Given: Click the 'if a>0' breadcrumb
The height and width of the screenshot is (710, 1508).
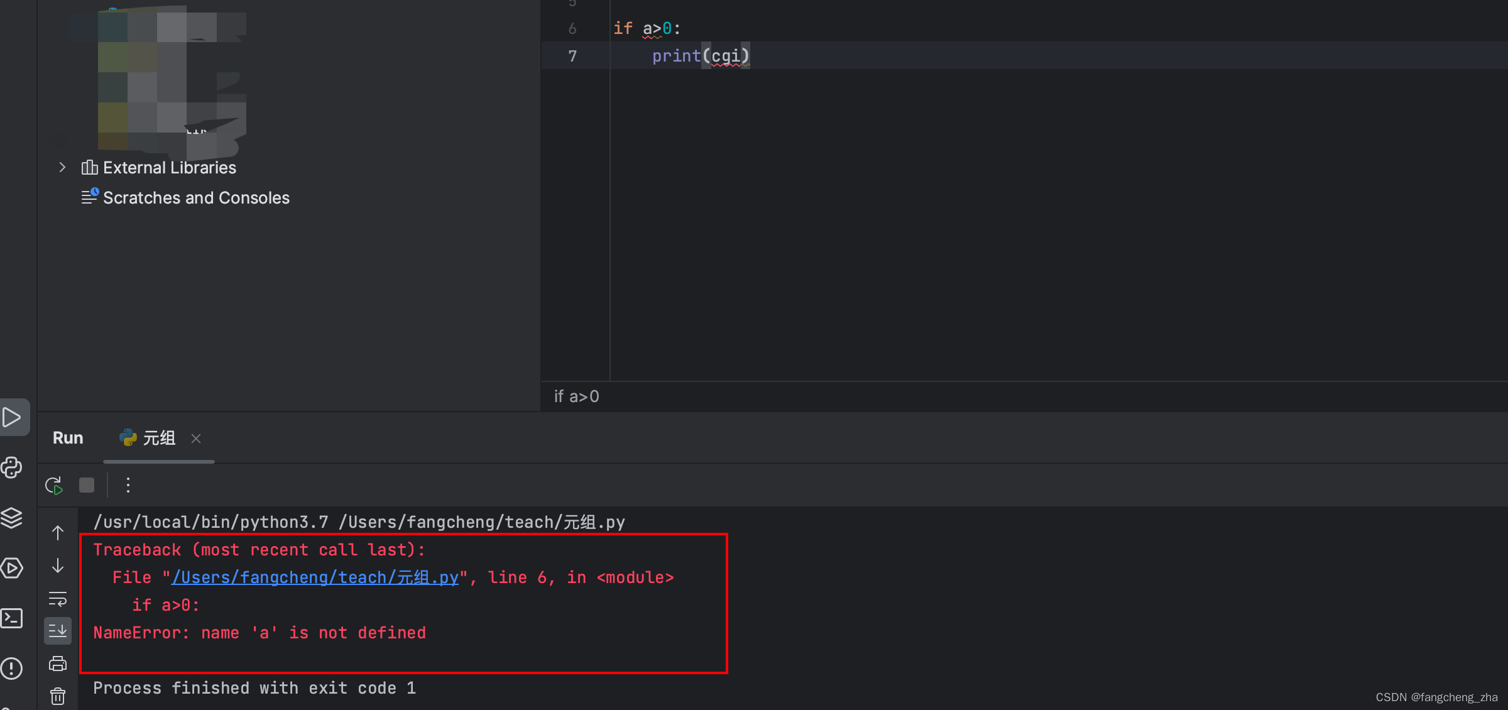Looking at the screenshot, I should (576, 396).
